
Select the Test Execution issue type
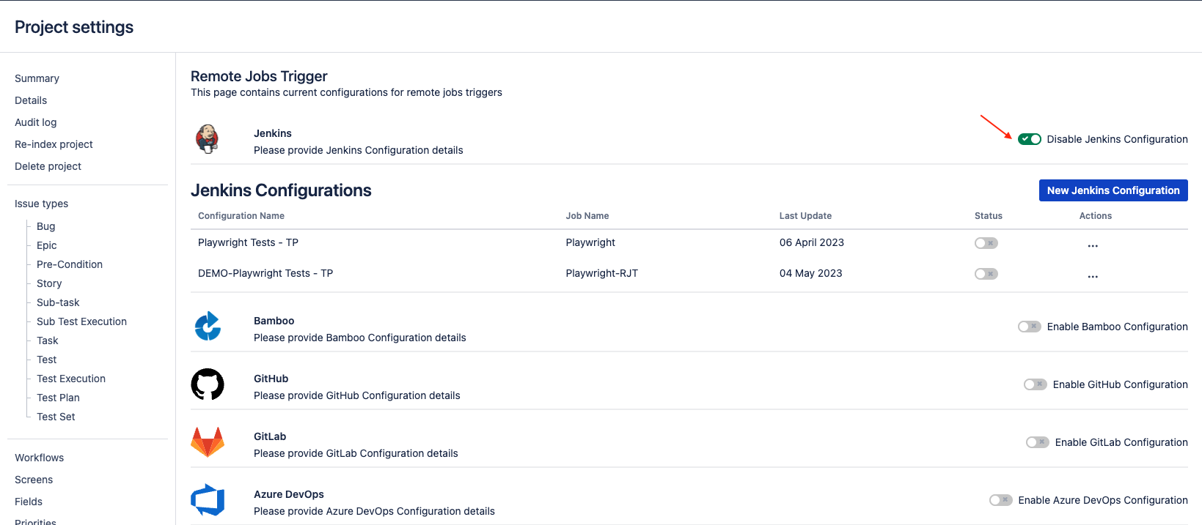click(71, 379)
